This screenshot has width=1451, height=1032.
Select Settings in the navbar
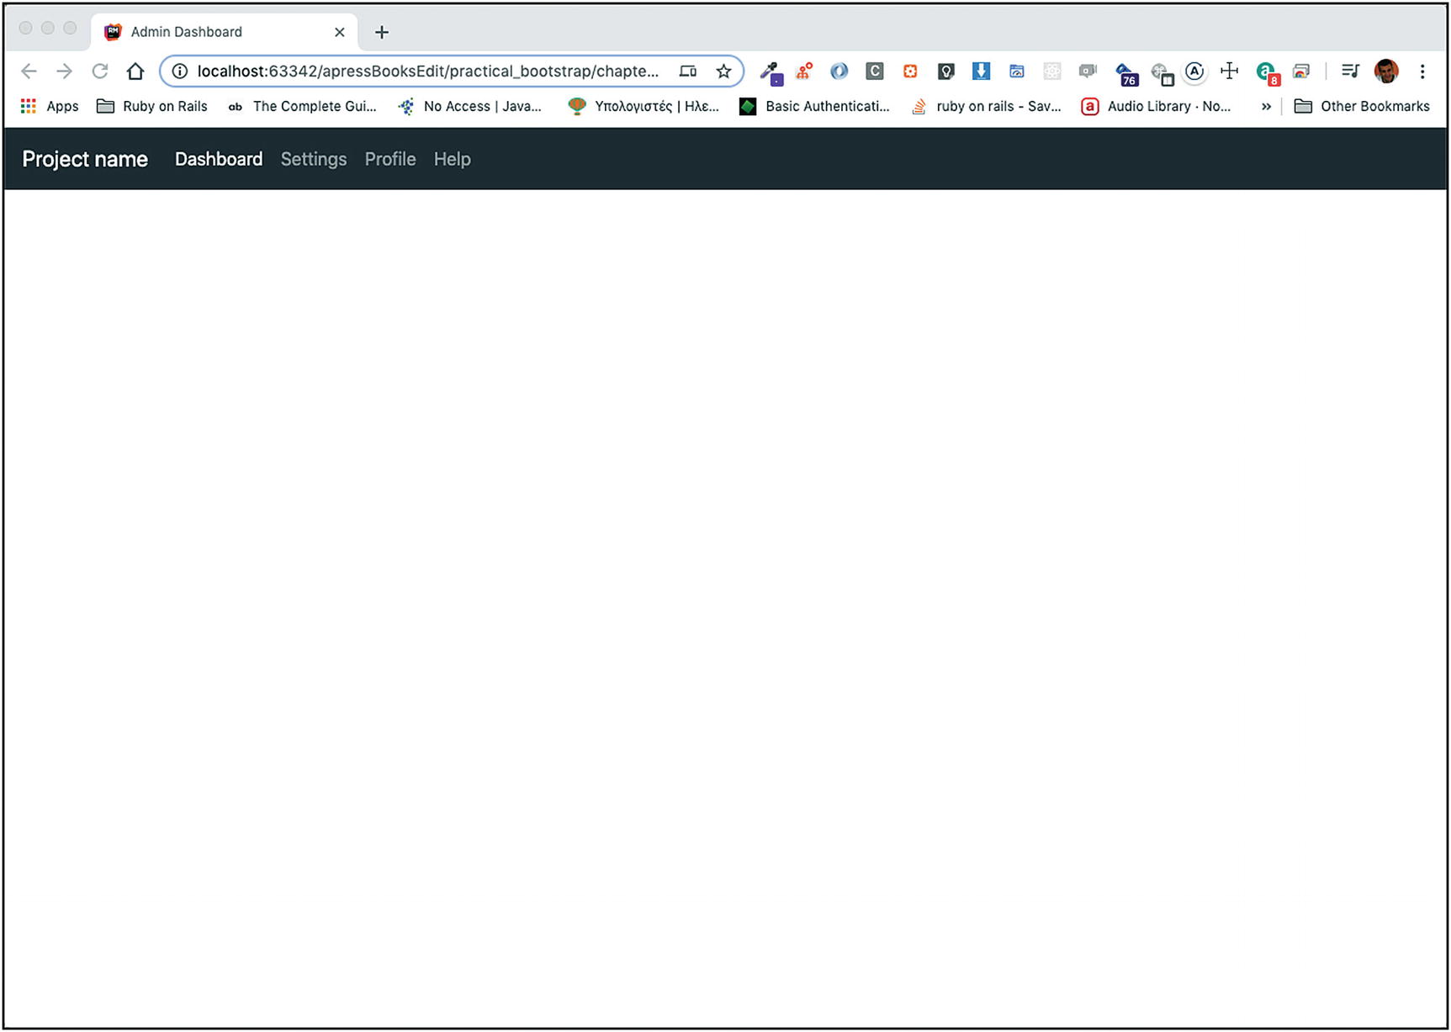313,159
